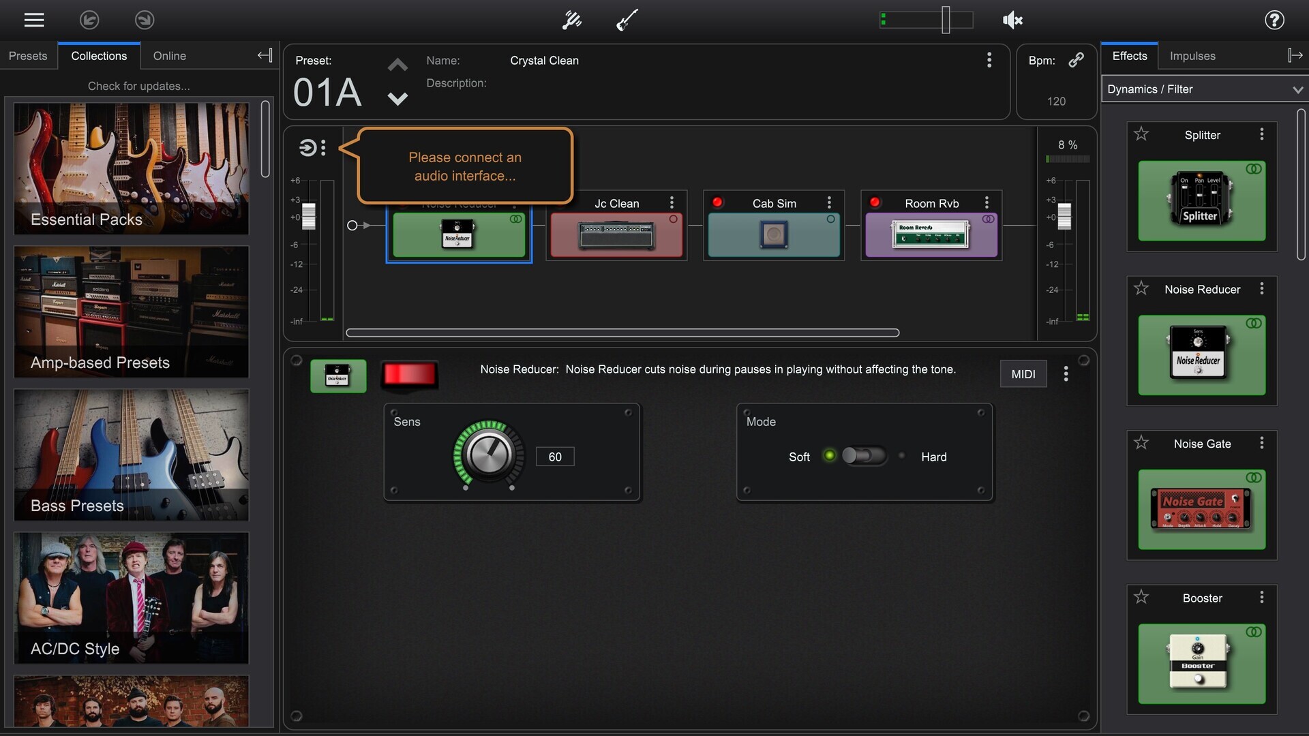Image resolution: width=1309 pixels, height=736 pixels.
Task: Click the guitar icon in top bar
Action: tap(627, 20)
